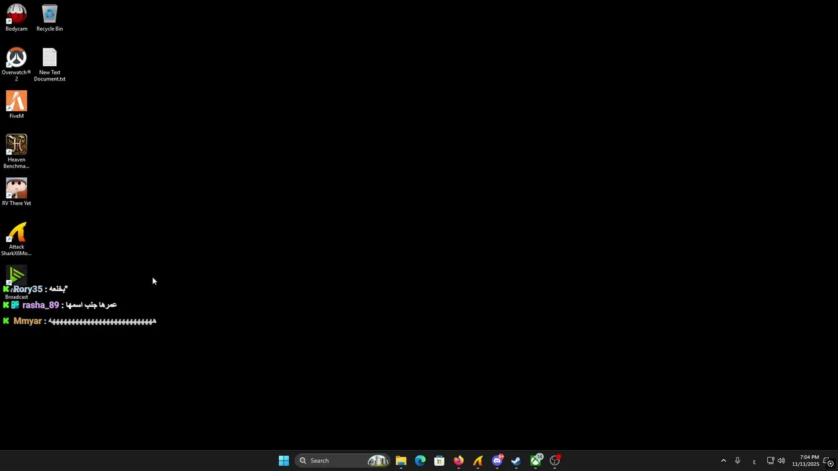
Task: Open network settings from the system tray
Action: [x=771, y=461]
